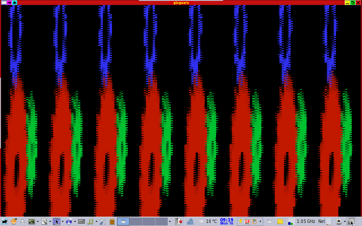Launch the terminal emulator from panel
This screenshot has width=362, height=226.
31,221
